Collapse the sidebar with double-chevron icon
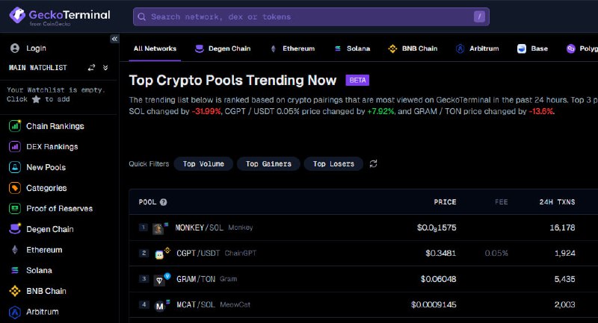This screenshot has width=598, height=323. (114, 39)
